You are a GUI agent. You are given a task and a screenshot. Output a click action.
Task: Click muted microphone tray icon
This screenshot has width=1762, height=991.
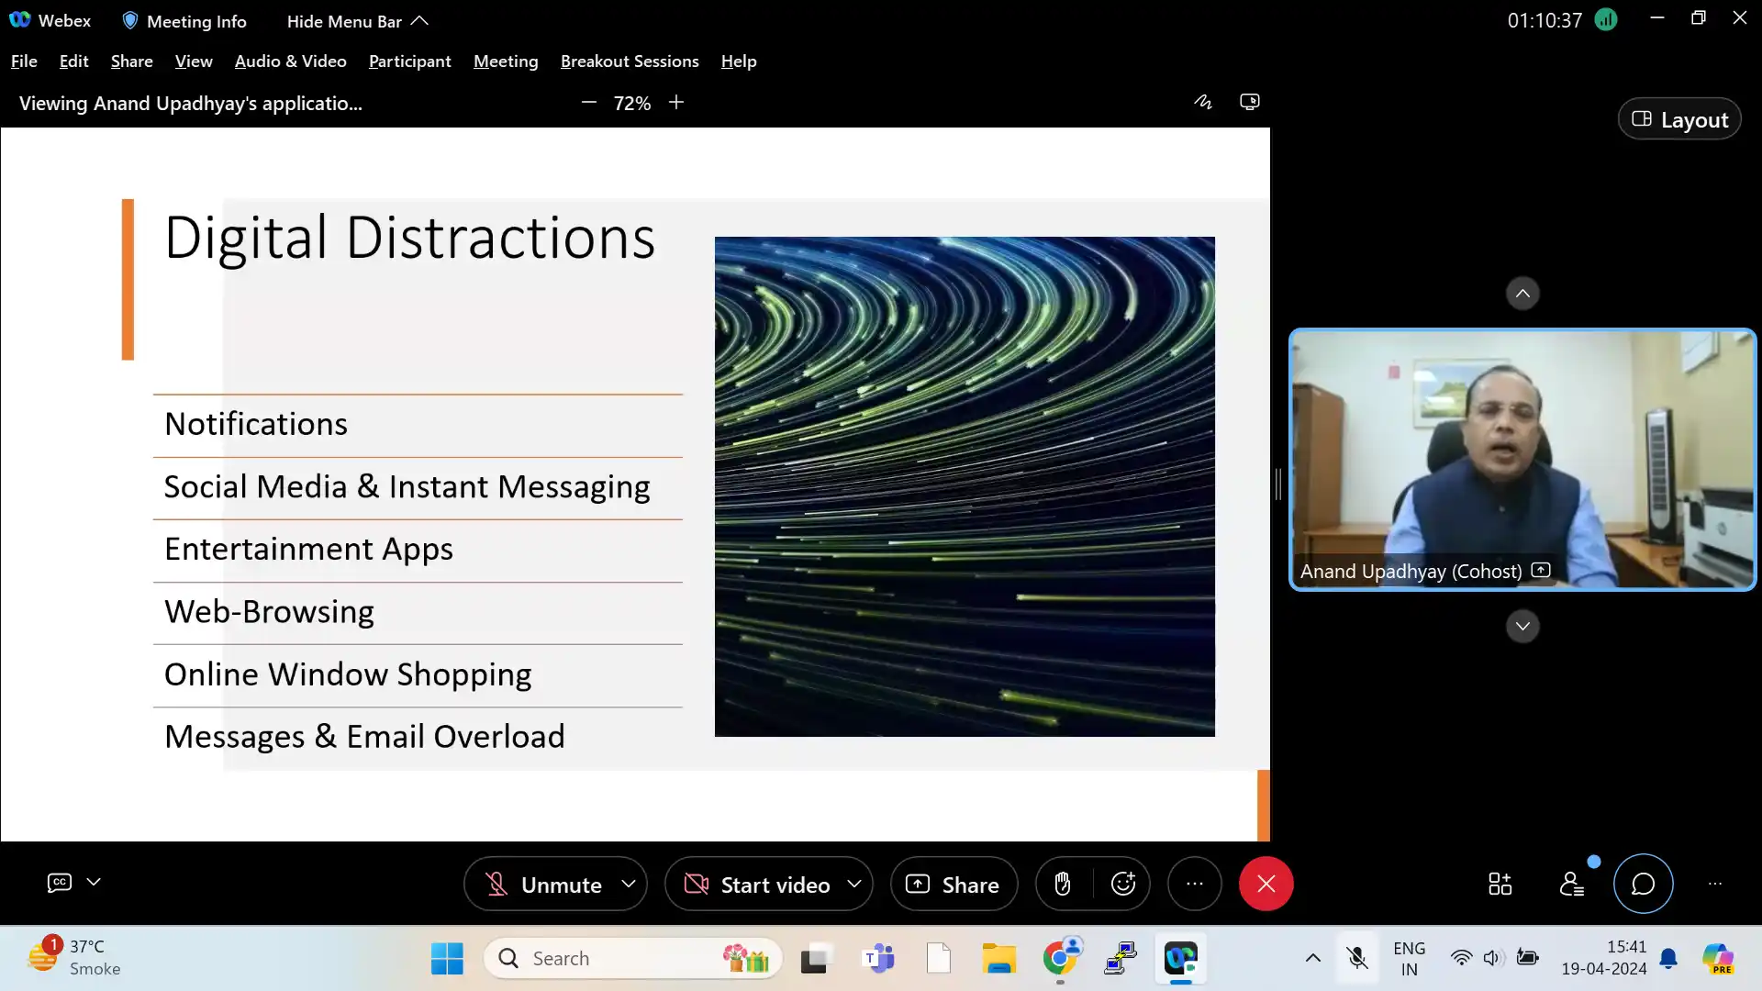point(1357,958)
